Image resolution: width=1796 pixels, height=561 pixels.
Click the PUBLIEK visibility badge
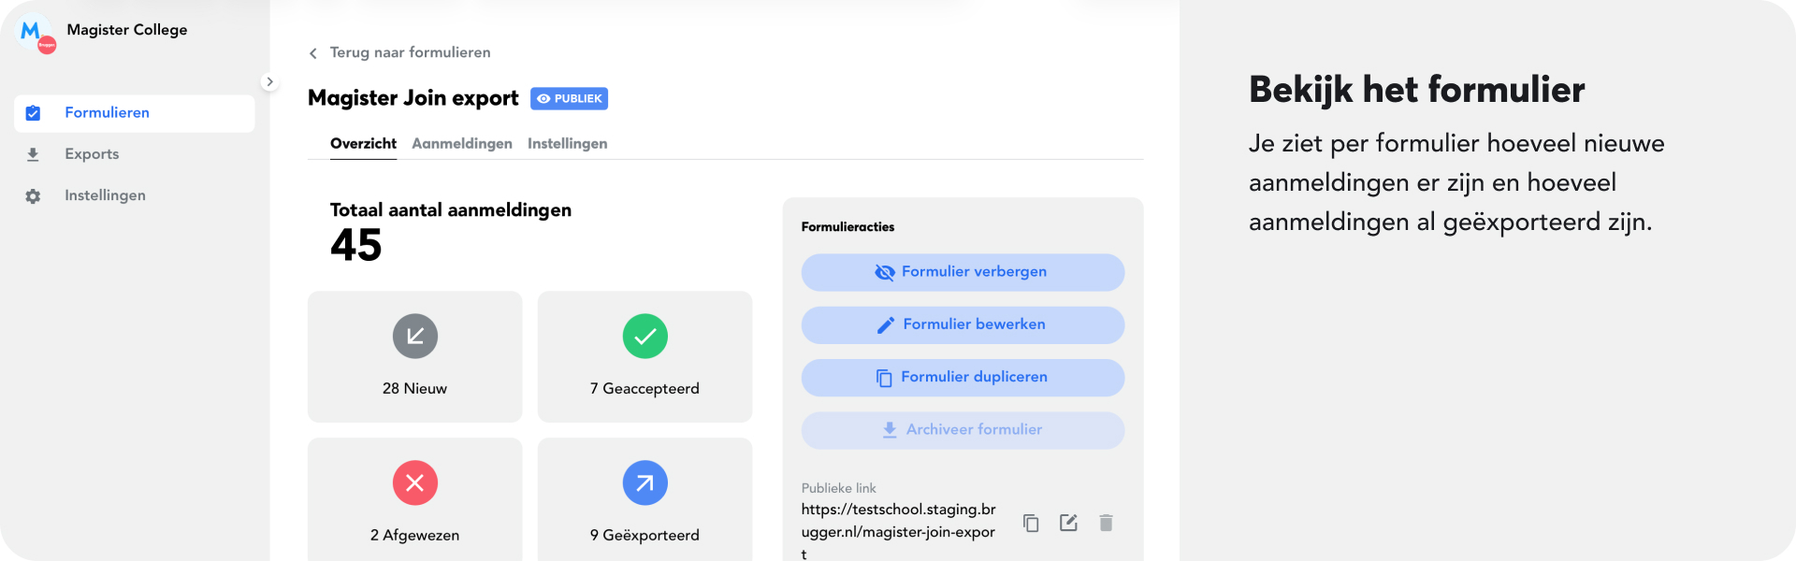(x=569, y=99)
